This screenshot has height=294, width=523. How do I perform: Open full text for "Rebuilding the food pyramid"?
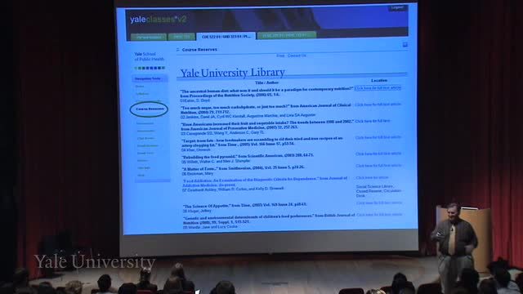378,154
